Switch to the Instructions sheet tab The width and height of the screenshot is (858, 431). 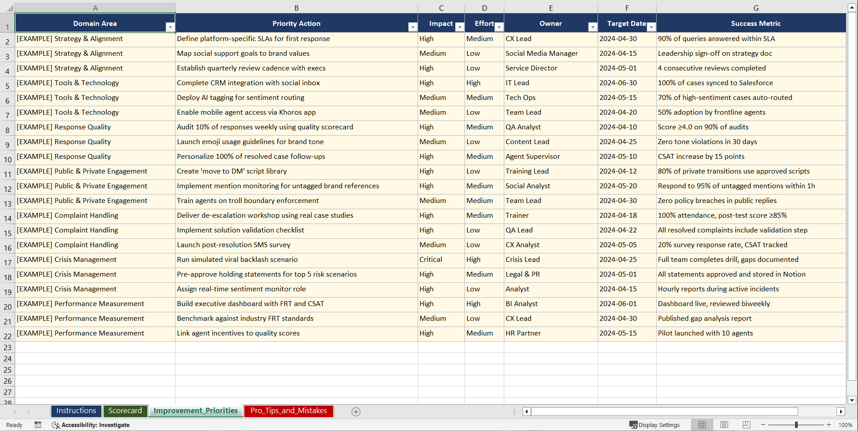76,411
